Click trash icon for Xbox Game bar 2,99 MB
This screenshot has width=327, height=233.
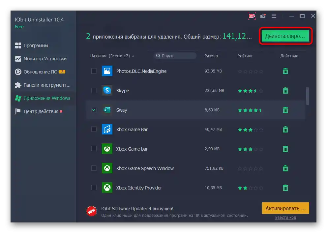(285, 149)
